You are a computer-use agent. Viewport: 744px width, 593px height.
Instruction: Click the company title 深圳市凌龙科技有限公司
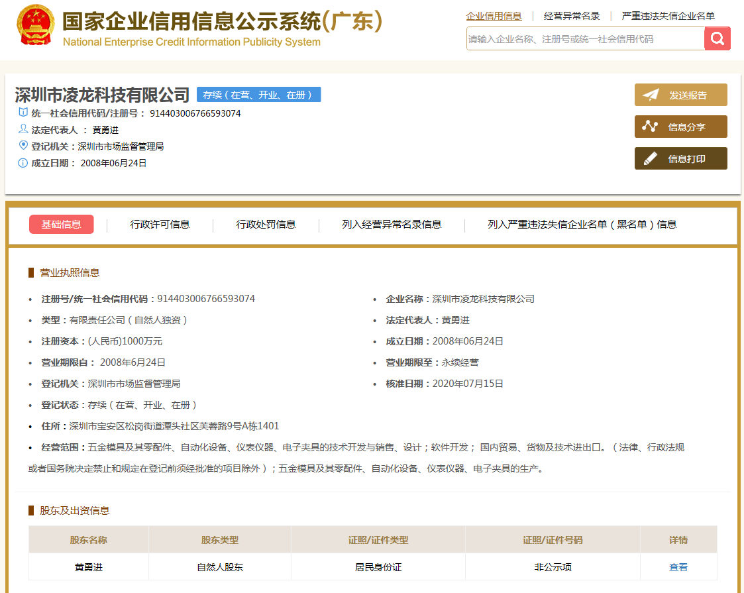point(102,95)
